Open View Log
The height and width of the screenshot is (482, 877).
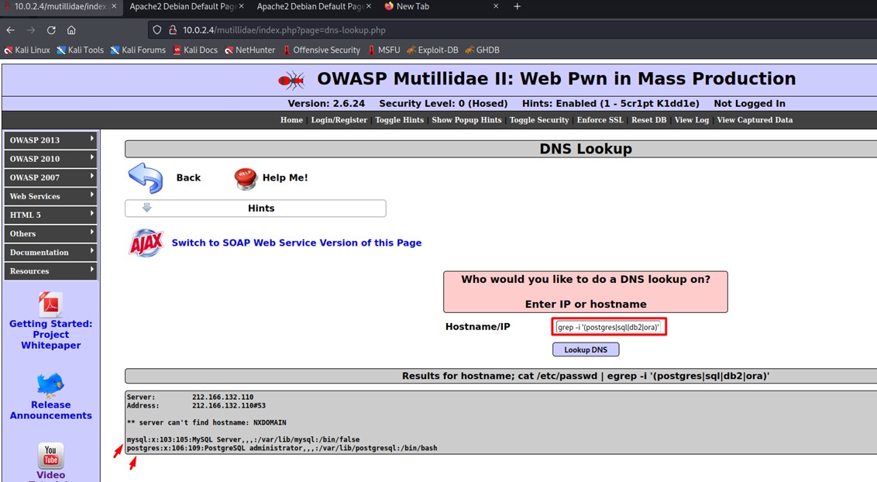691,120
